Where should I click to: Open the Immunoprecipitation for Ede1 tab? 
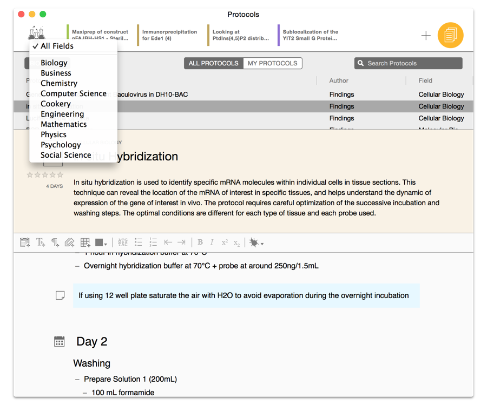pos(169,35)
